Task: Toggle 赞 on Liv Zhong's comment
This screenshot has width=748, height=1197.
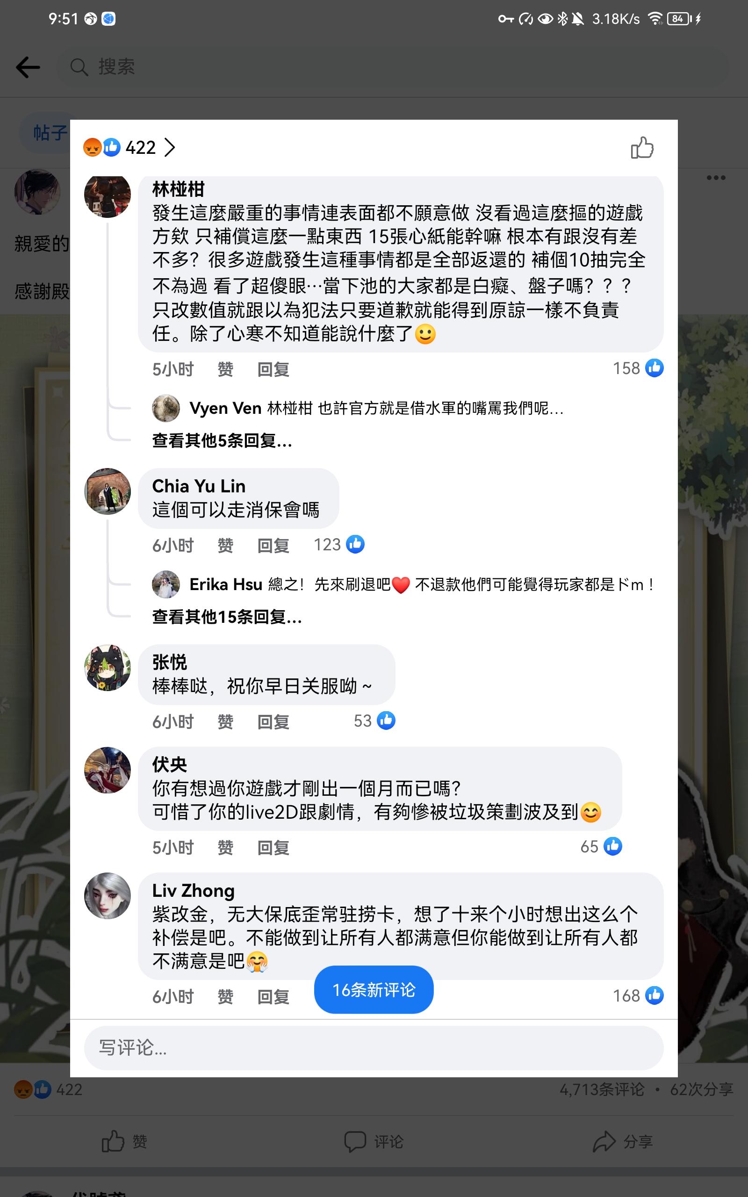Action: click(225, 996)
